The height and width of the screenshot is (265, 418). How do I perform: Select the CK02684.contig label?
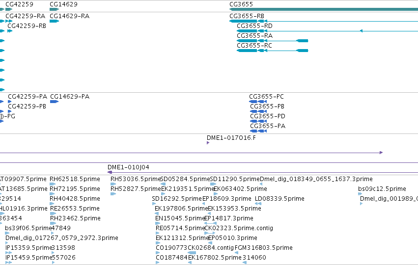point(211,248)
